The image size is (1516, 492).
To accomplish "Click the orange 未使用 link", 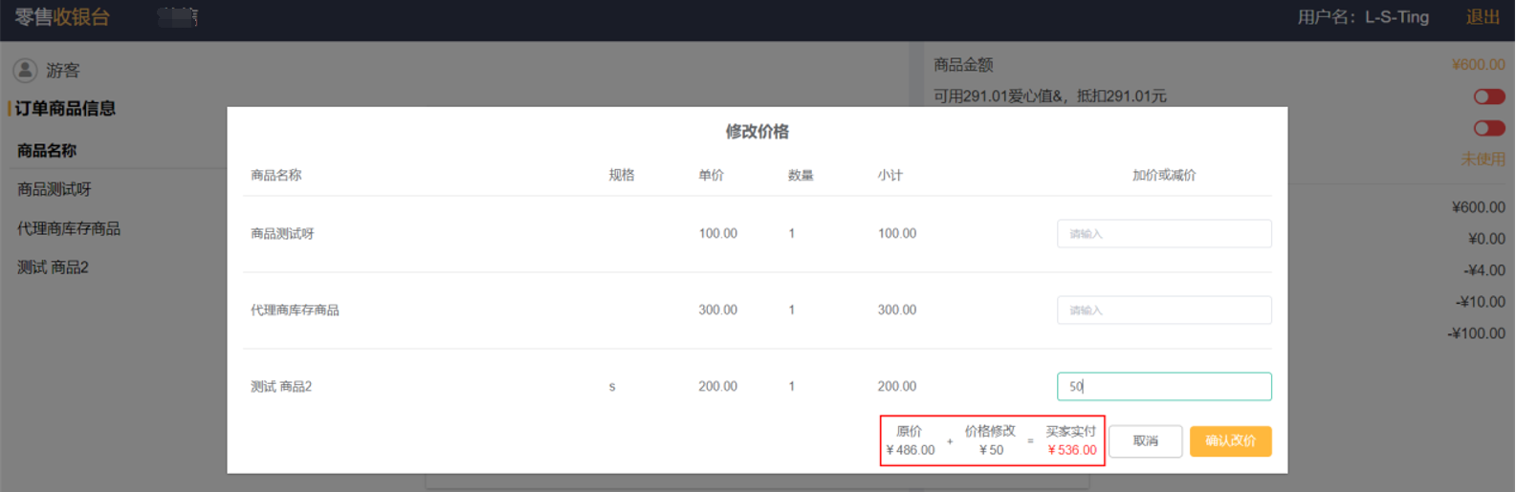I will tap(1482, 160).
